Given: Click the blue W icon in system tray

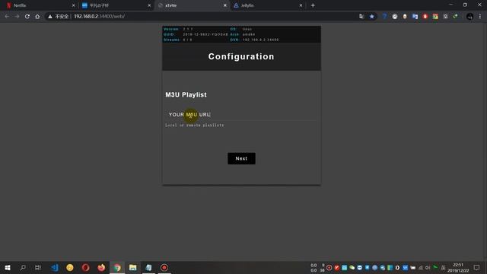Looking at the screenshot, I should 405,267.
